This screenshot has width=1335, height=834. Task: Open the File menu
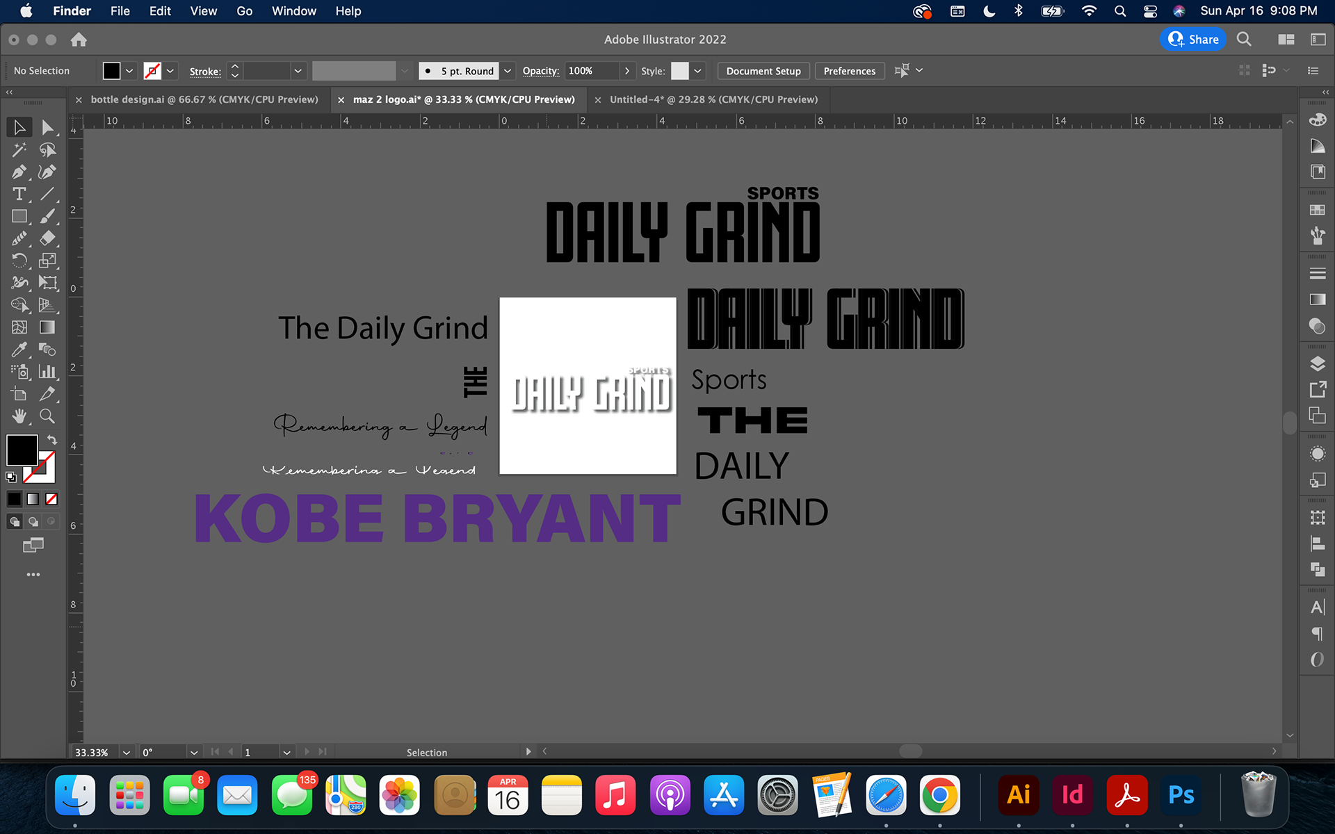(120, 11)
